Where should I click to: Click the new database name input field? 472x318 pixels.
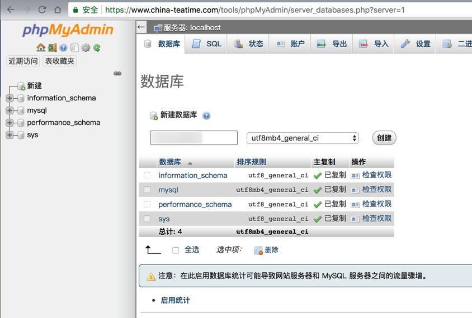tap(194, 138)
